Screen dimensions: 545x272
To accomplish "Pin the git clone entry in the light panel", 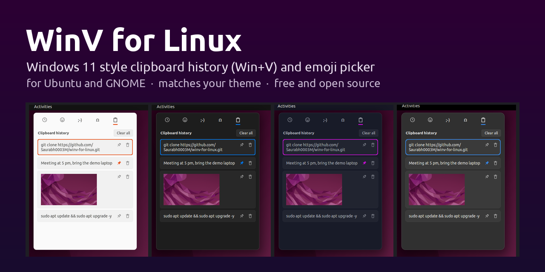I will (x=119, y=145).
